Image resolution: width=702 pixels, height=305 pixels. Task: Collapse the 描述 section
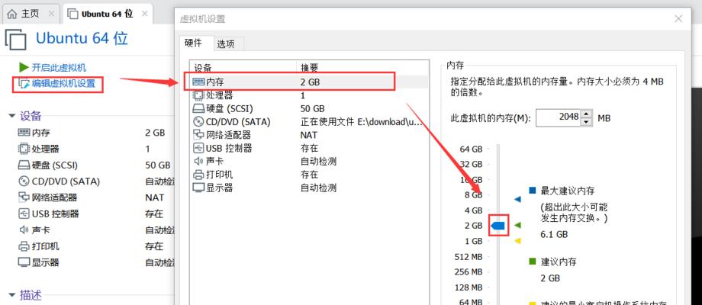click(x=11, y=295)
